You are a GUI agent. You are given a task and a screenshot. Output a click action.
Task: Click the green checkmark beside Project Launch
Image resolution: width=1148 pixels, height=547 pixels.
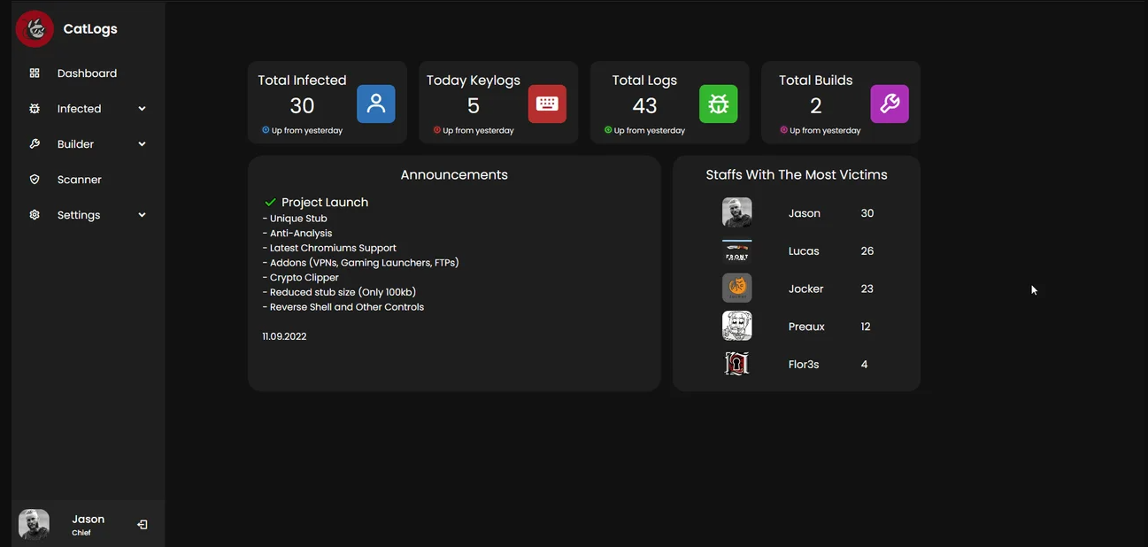(x=270, y=203)
